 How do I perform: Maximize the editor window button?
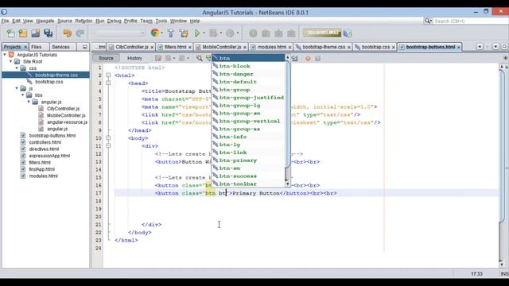[505, 47]
